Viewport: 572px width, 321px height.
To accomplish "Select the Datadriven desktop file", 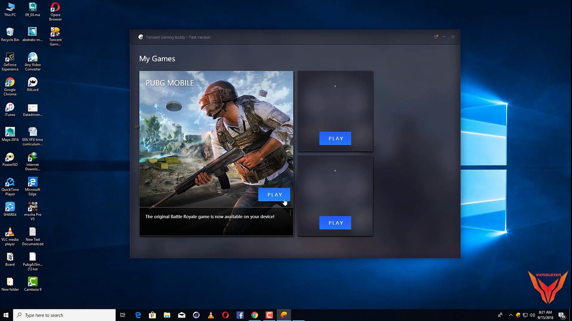I will click(x=33, y=109).
